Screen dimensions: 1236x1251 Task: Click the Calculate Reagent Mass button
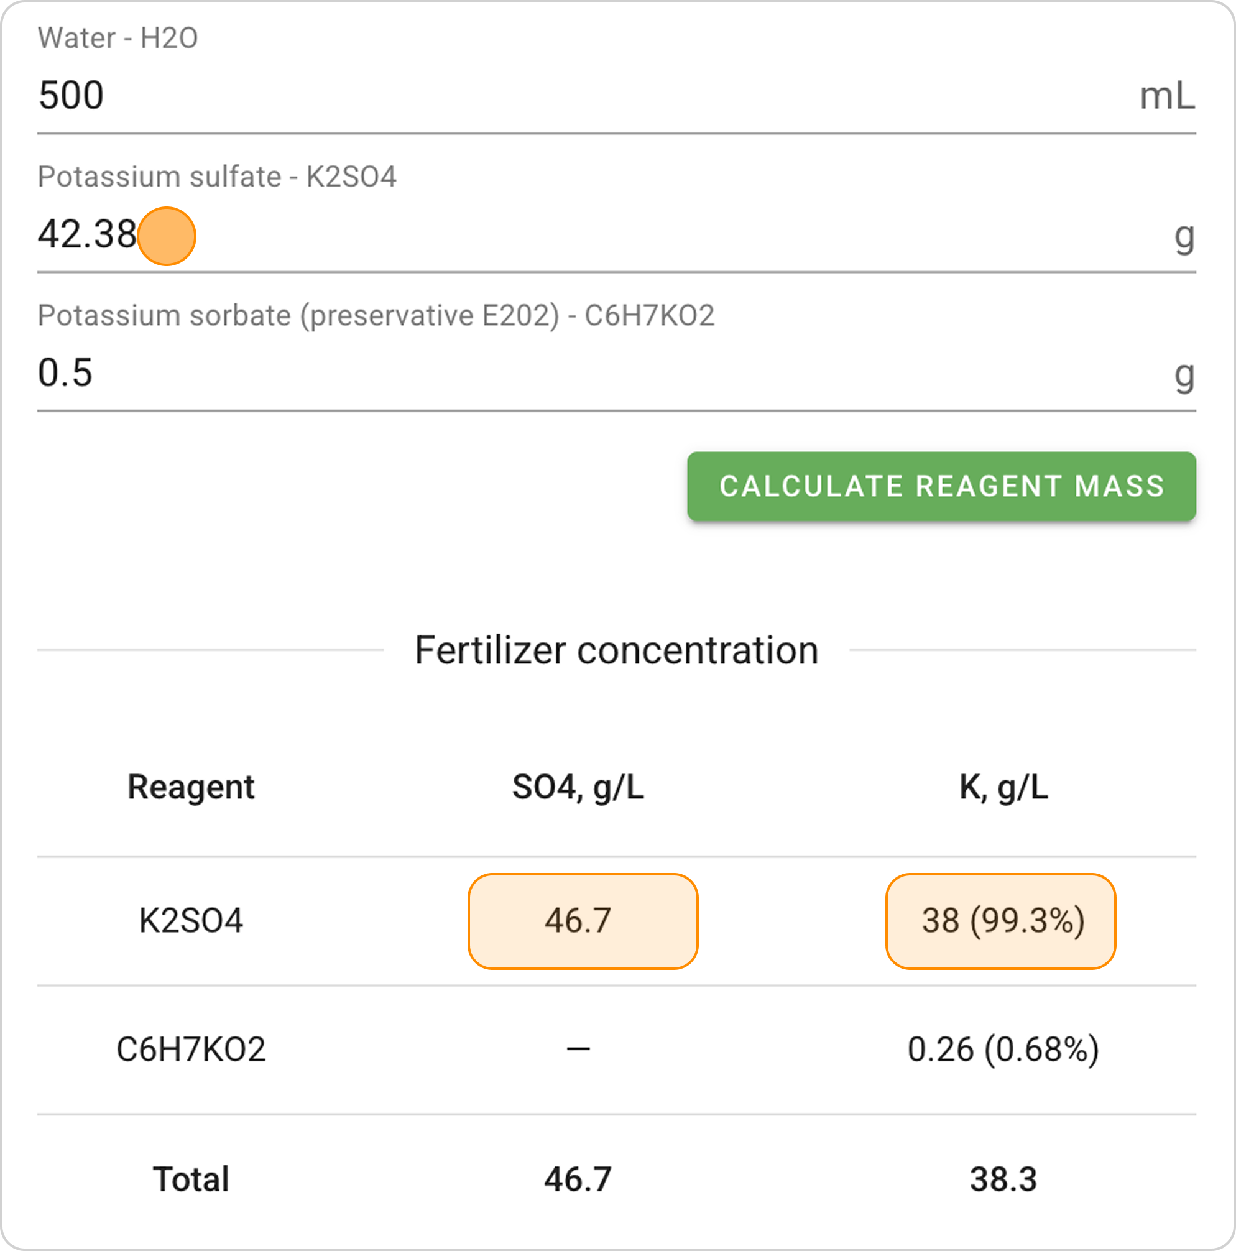click(941, 486)
